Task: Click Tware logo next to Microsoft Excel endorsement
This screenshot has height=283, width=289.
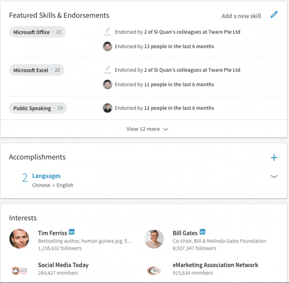Action: coord(107,70)
